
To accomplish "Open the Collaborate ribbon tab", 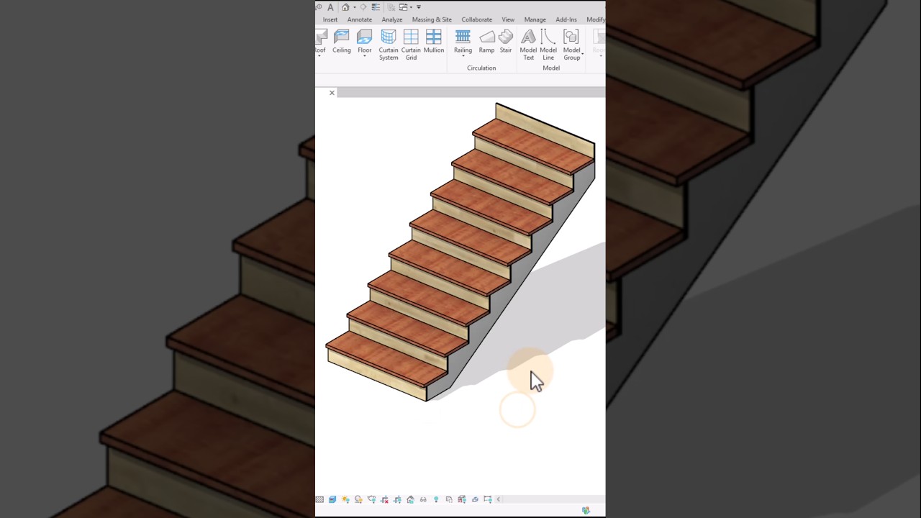I will coord(476,19).
